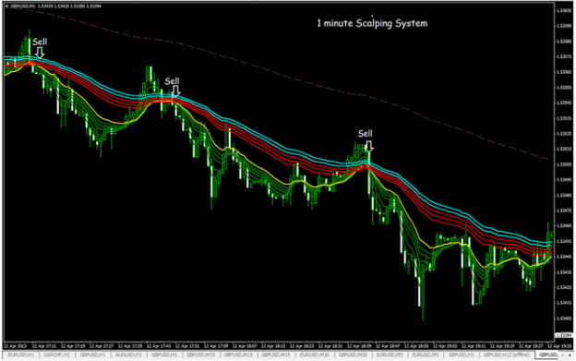Click the Sell arrow near 18:39

point(369,146)
